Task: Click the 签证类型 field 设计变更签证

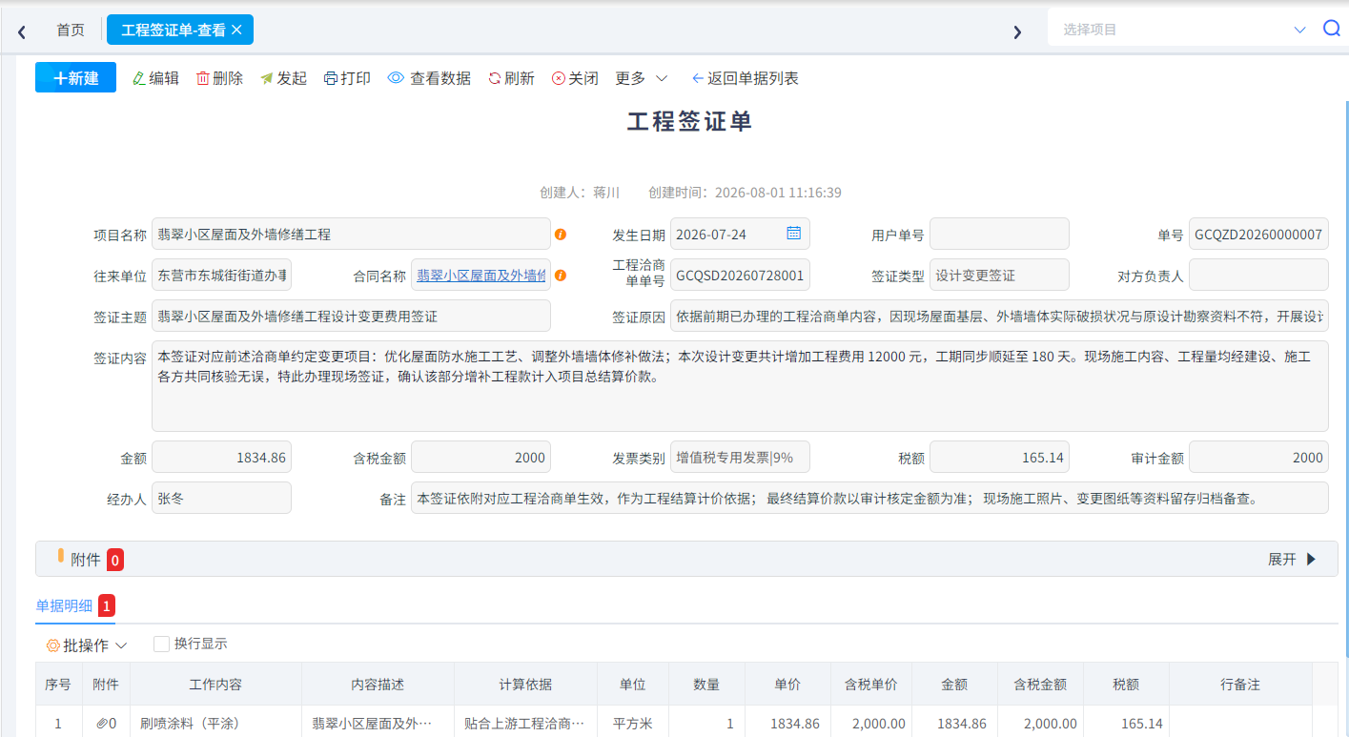Action: coord(999,275)
